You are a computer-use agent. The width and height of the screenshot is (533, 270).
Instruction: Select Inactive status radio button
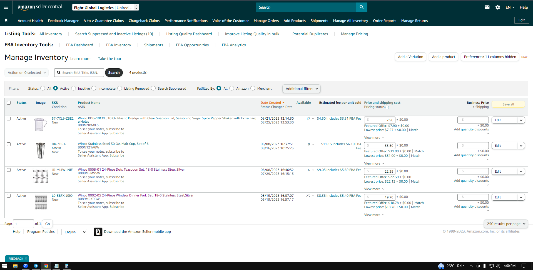pos(73,88)
